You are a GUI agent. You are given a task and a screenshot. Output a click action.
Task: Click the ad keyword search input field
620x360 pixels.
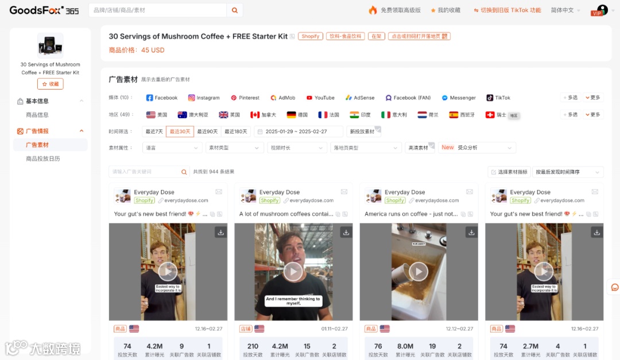145,172
